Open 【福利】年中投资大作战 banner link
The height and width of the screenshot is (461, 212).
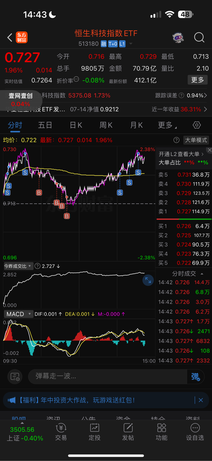(x=77, y=400)
